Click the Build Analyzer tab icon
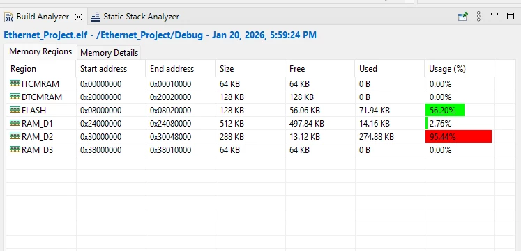 [x=8, y=17]
